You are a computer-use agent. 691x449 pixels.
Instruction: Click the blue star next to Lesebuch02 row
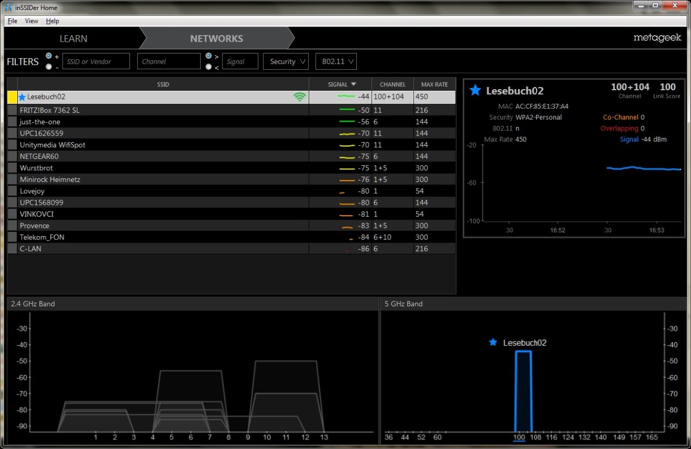click(x=22, y=97)
